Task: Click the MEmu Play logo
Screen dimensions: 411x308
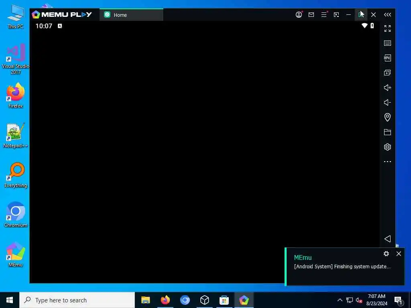Action: 62,14
